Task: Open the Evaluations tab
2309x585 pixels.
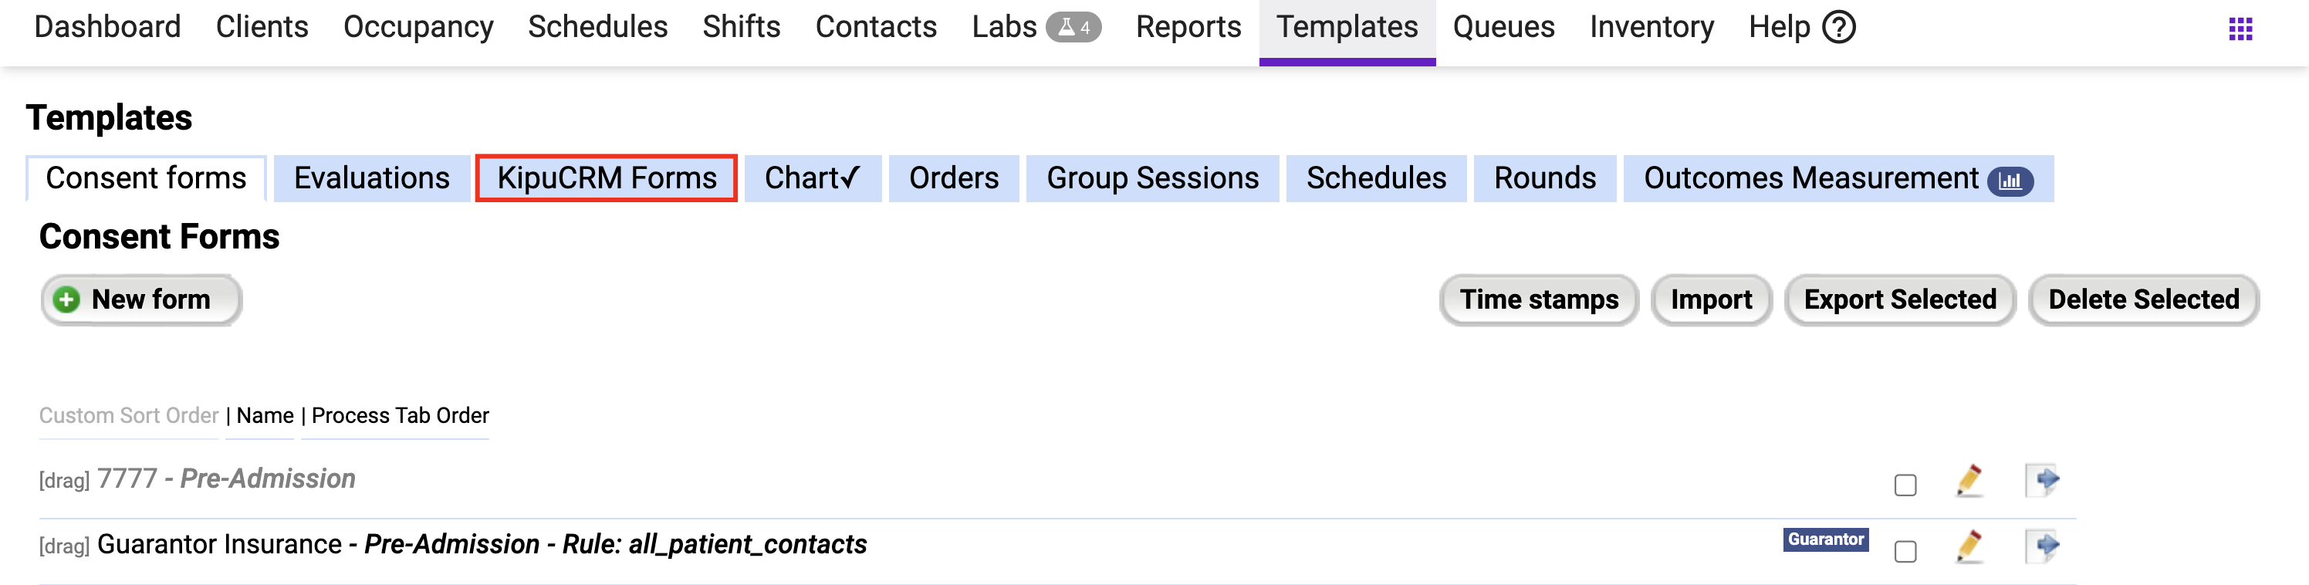Action: pos(371,178)
